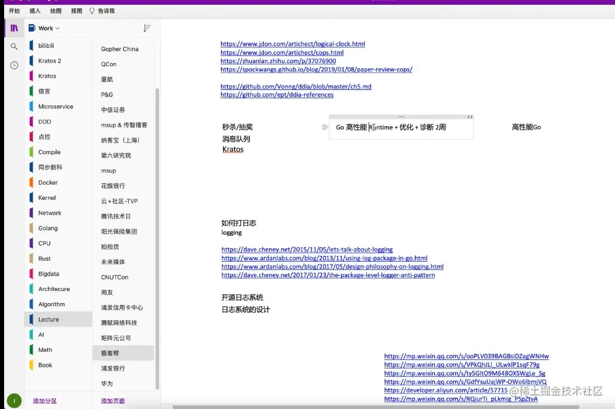Open the 视图 ribbon tab
The width and height of the screenshot is (615, 409).
coord(77,11)
